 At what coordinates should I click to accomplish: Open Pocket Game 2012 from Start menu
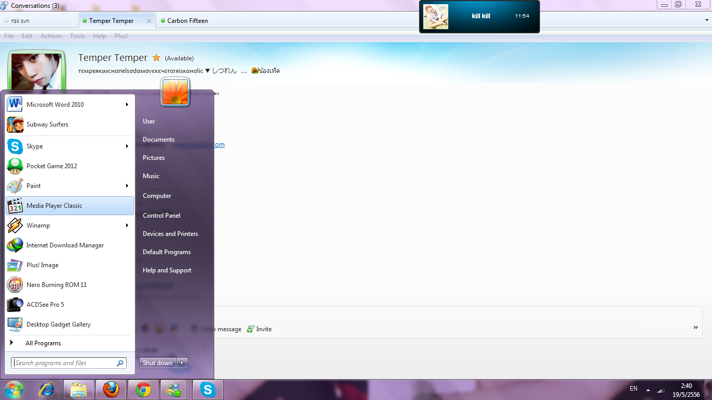70,166
